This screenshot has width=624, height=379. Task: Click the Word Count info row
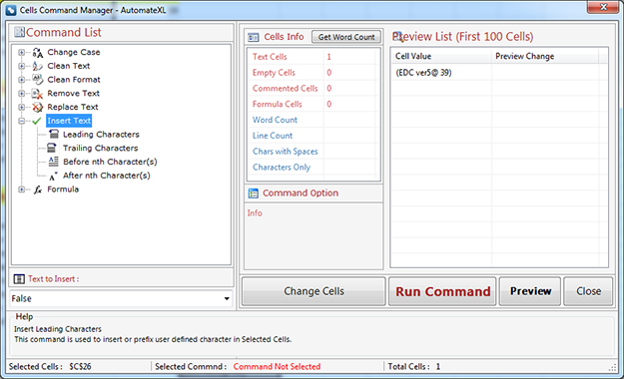tap(312, 120)
